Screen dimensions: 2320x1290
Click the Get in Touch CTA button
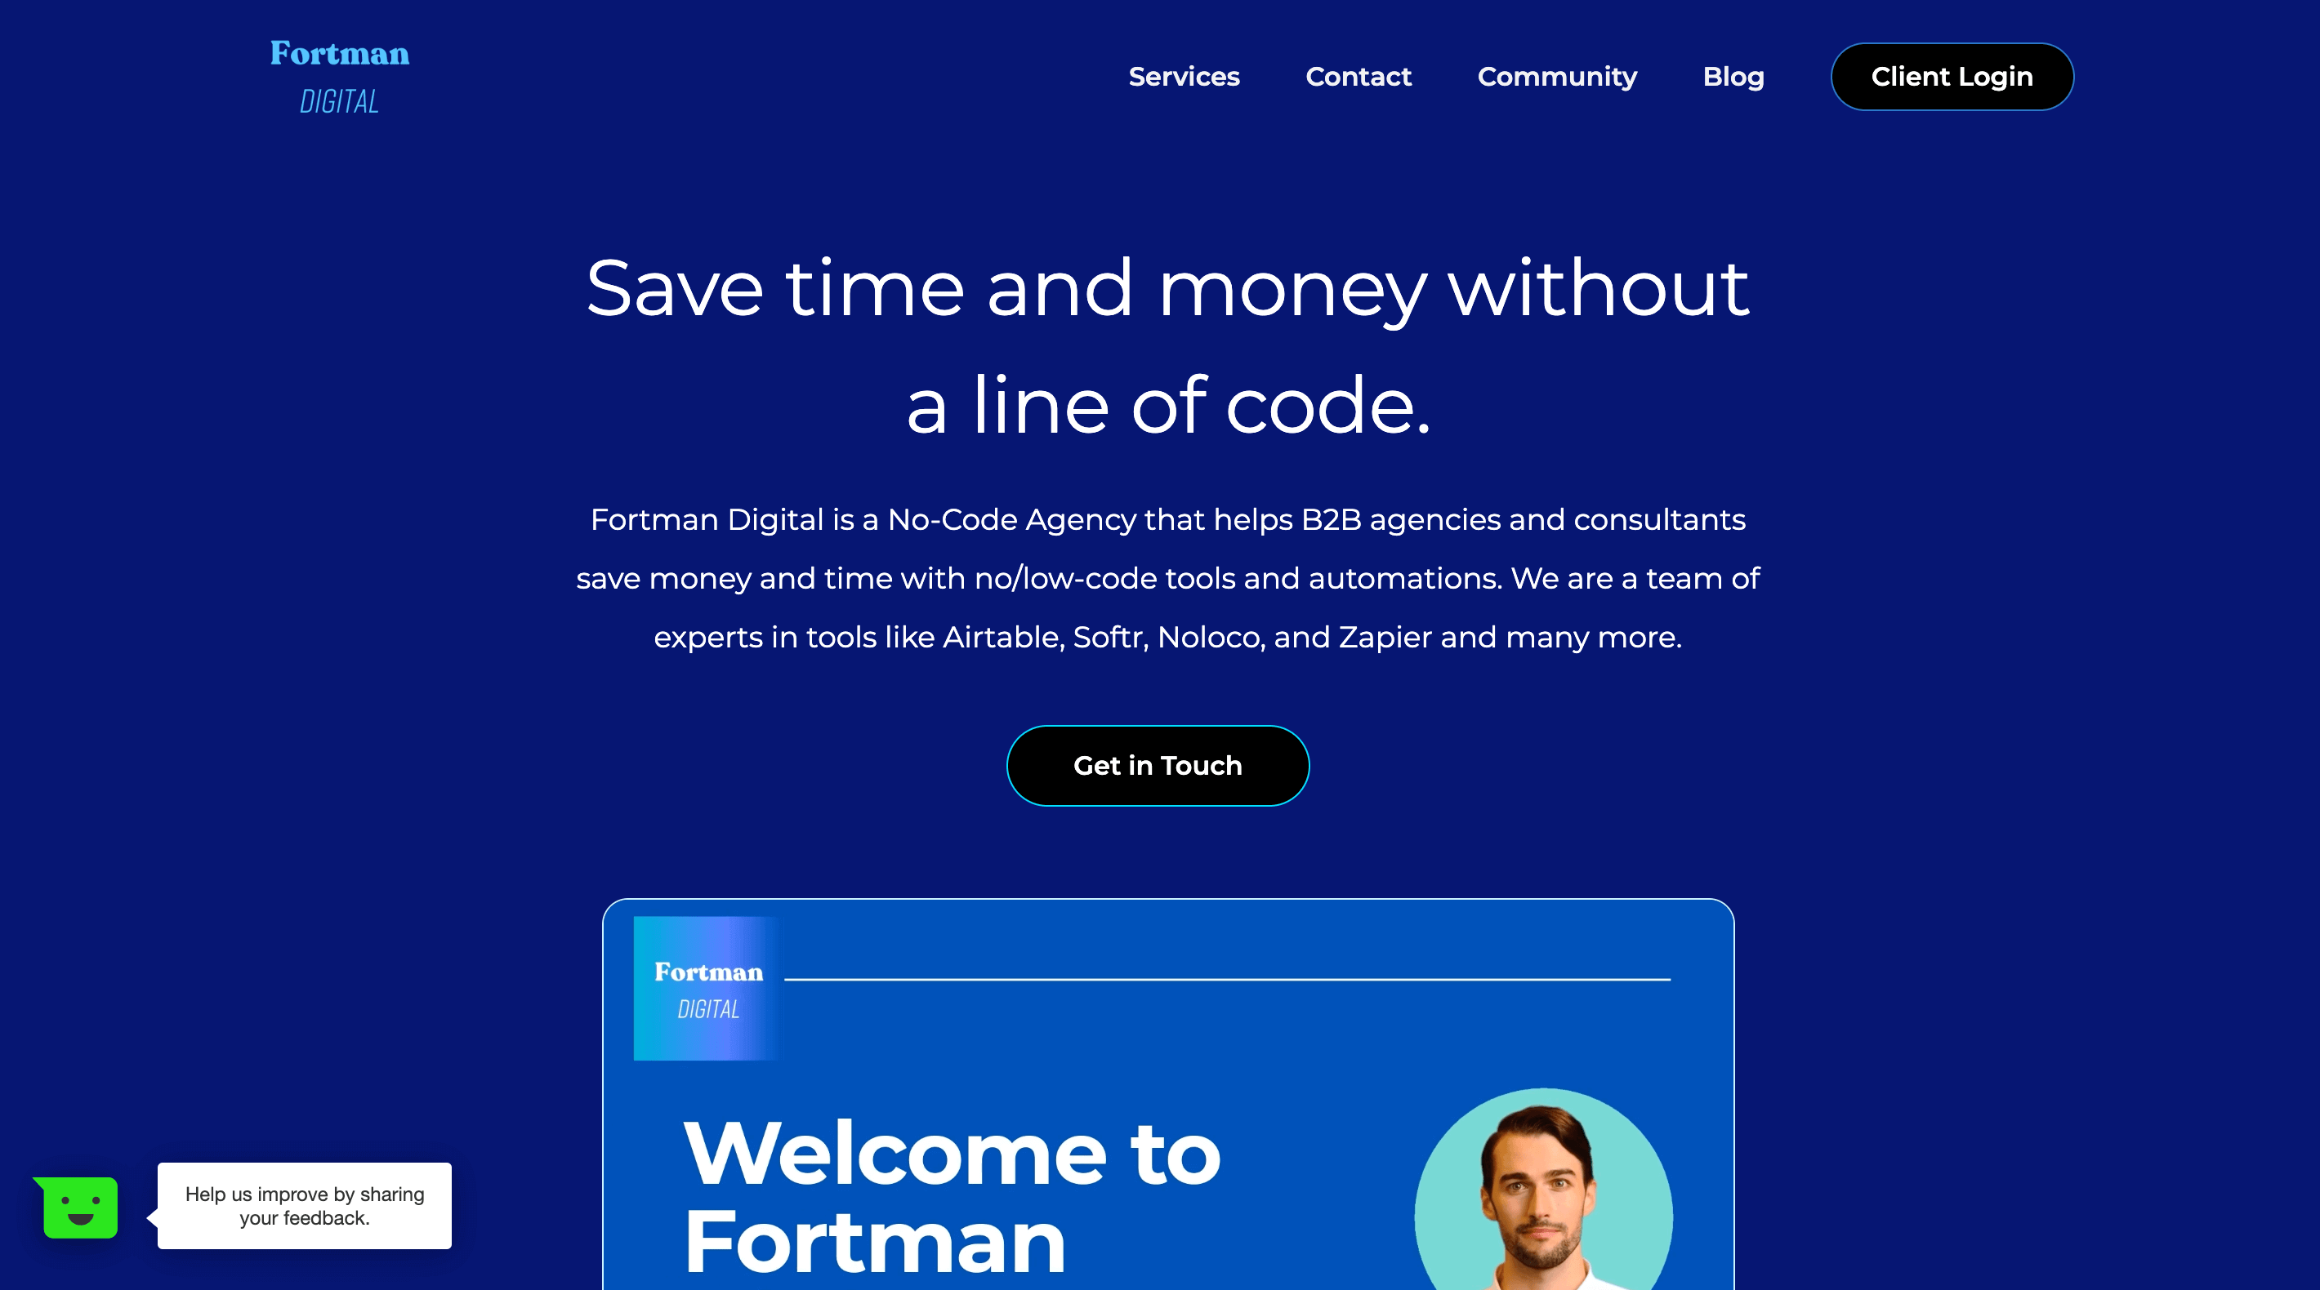[x=1158, y=766]
